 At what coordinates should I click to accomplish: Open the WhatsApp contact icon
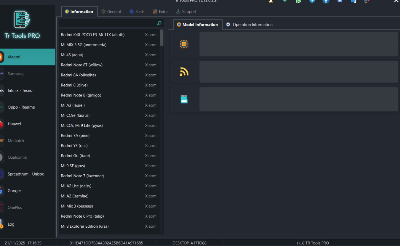tap(298, 1)
